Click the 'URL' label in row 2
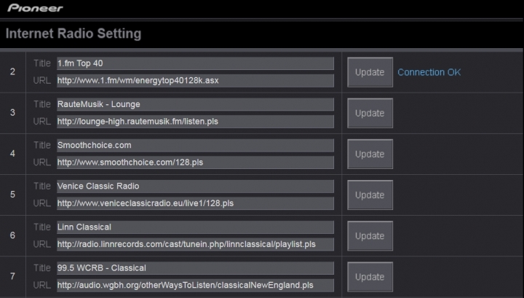This screenshot has height=298, width=524. 42,81
